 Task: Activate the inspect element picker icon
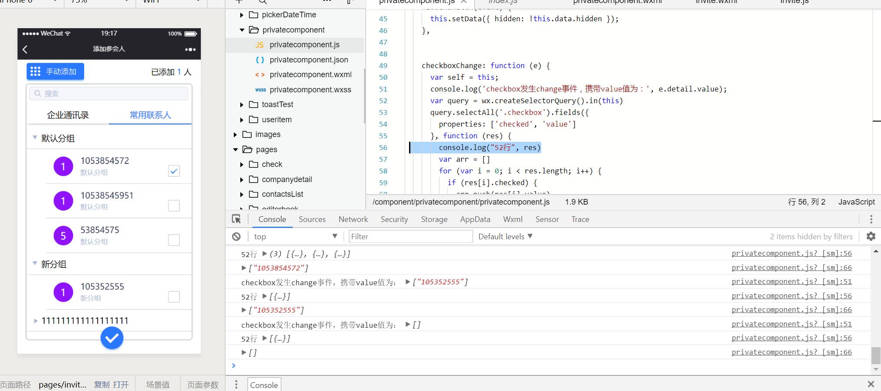[236, 219]
